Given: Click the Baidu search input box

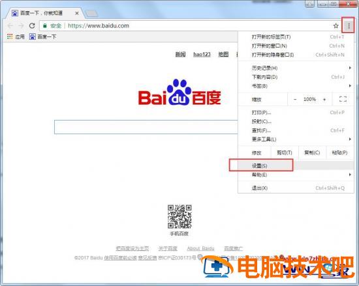Looking at the screenshot, I should point(146,127).
